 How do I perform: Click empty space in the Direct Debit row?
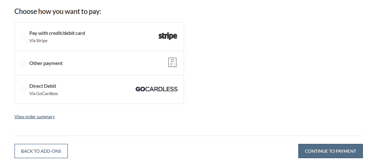(95, 90)
